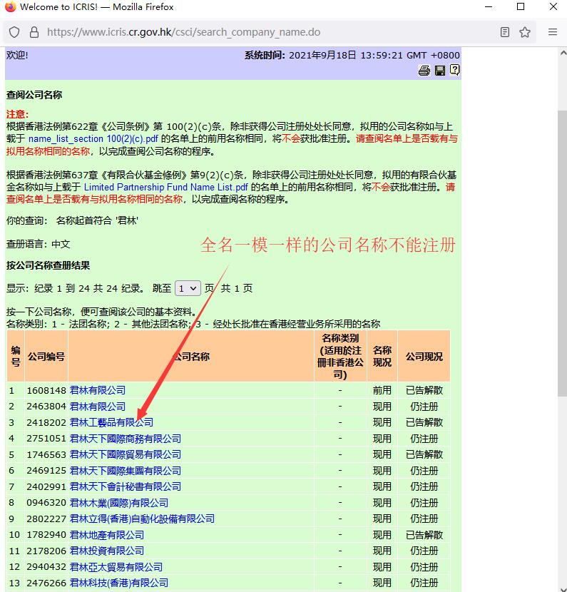Screen dimensions: 567x592
Task: Bookmark this page with star icon
Action: pos(525,32)
